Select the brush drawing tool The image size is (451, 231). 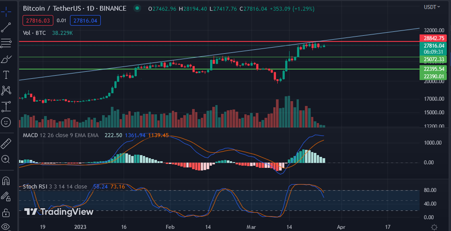(x=6, y=59)
